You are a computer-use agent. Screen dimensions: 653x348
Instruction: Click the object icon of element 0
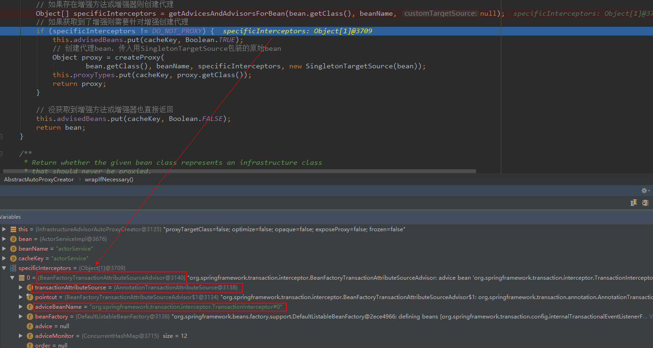coord(21,278)
